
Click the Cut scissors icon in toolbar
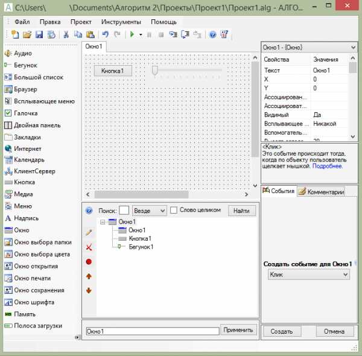pos(66,34)
